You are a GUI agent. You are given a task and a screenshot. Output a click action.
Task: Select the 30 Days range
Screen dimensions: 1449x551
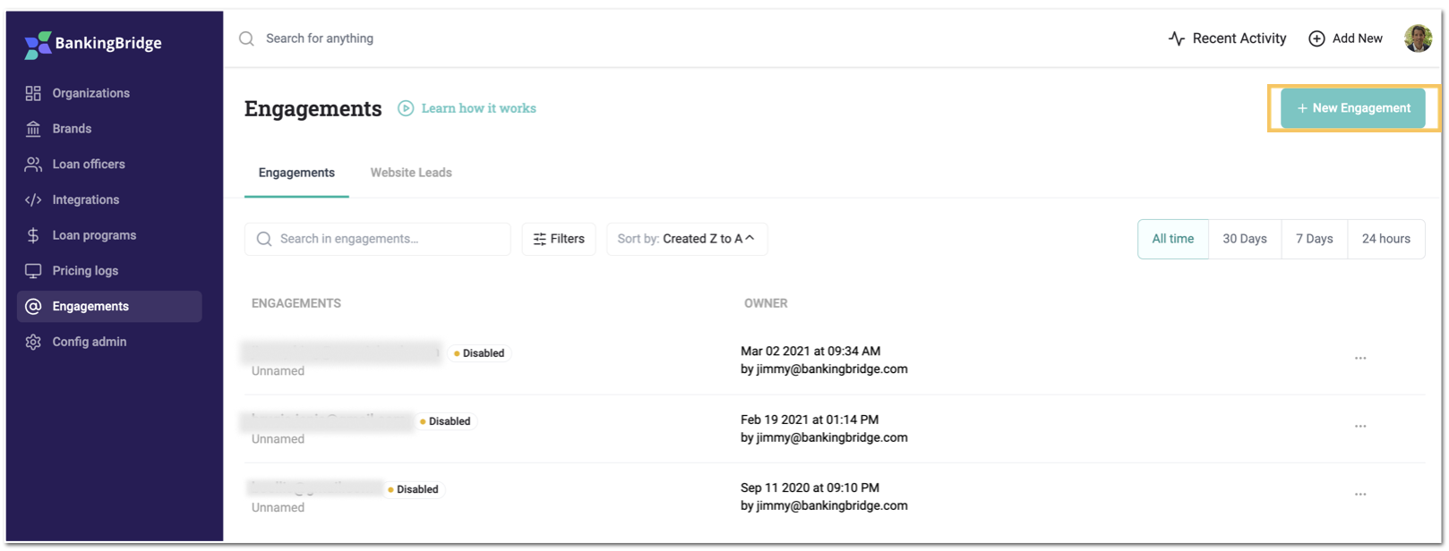tap(1245, 239)
